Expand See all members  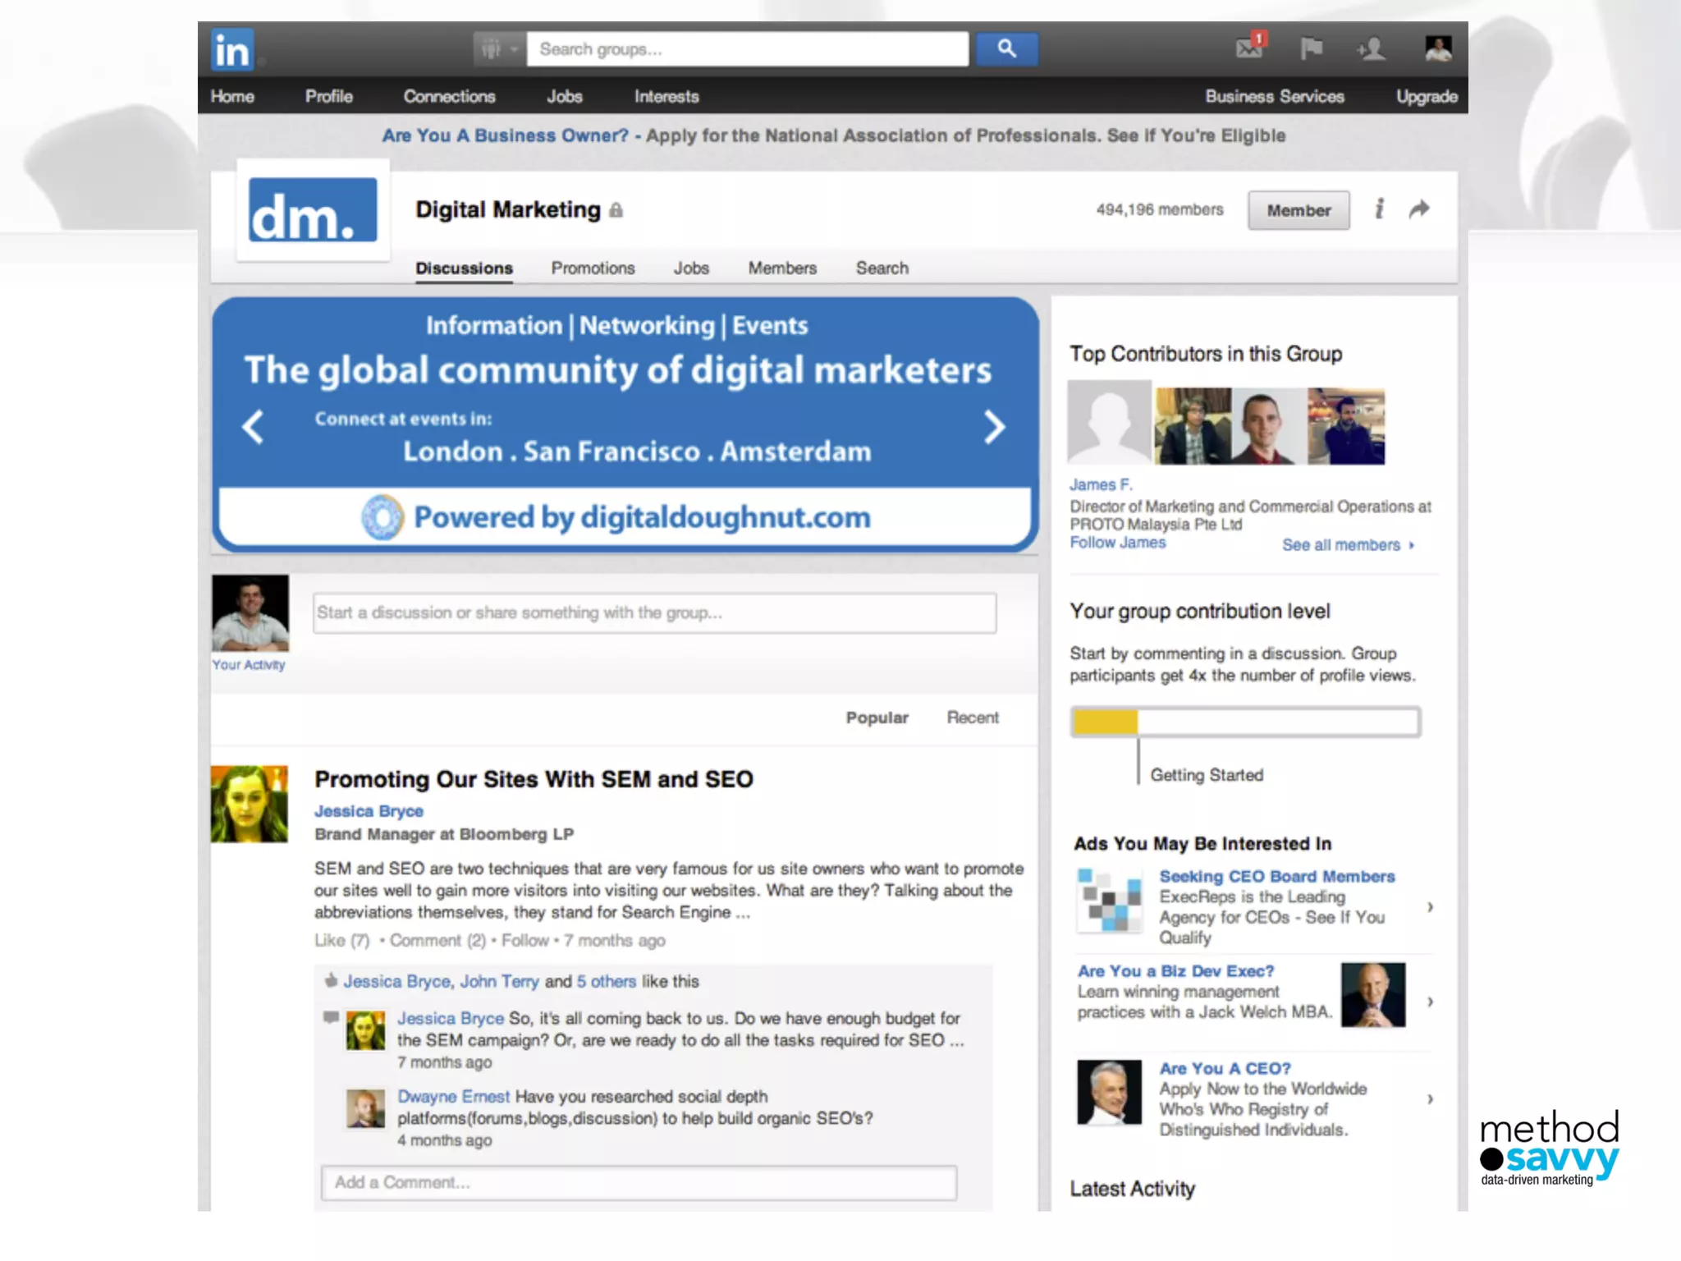(1348, 545)
